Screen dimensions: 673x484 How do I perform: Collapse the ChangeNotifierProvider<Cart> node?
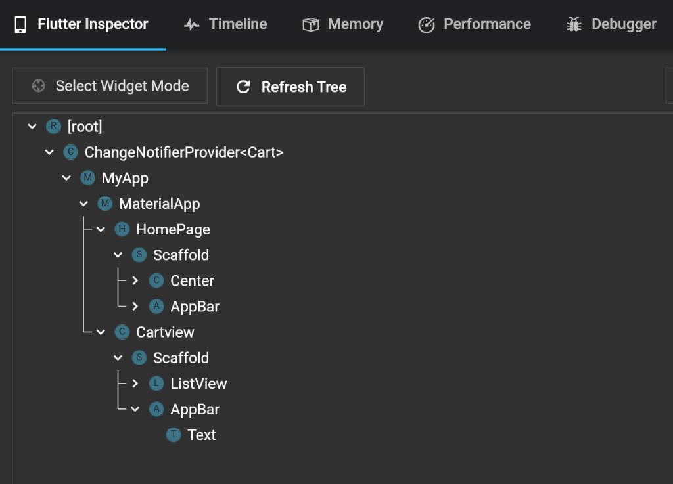click(49, 152)
